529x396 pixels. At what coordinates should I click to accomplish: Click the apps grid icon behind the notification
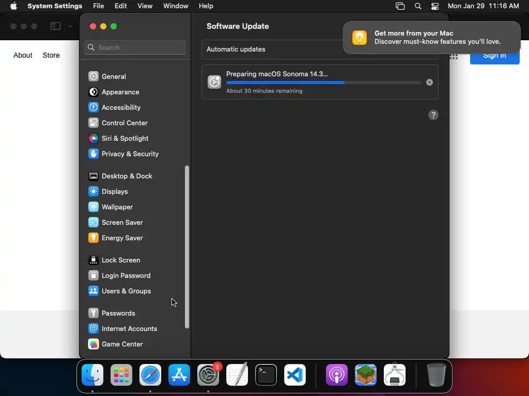[x=454, y=57]
